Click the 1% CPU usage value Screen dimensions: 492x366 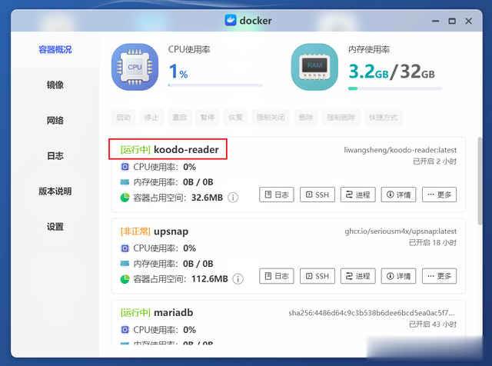(x=178, y=72)
